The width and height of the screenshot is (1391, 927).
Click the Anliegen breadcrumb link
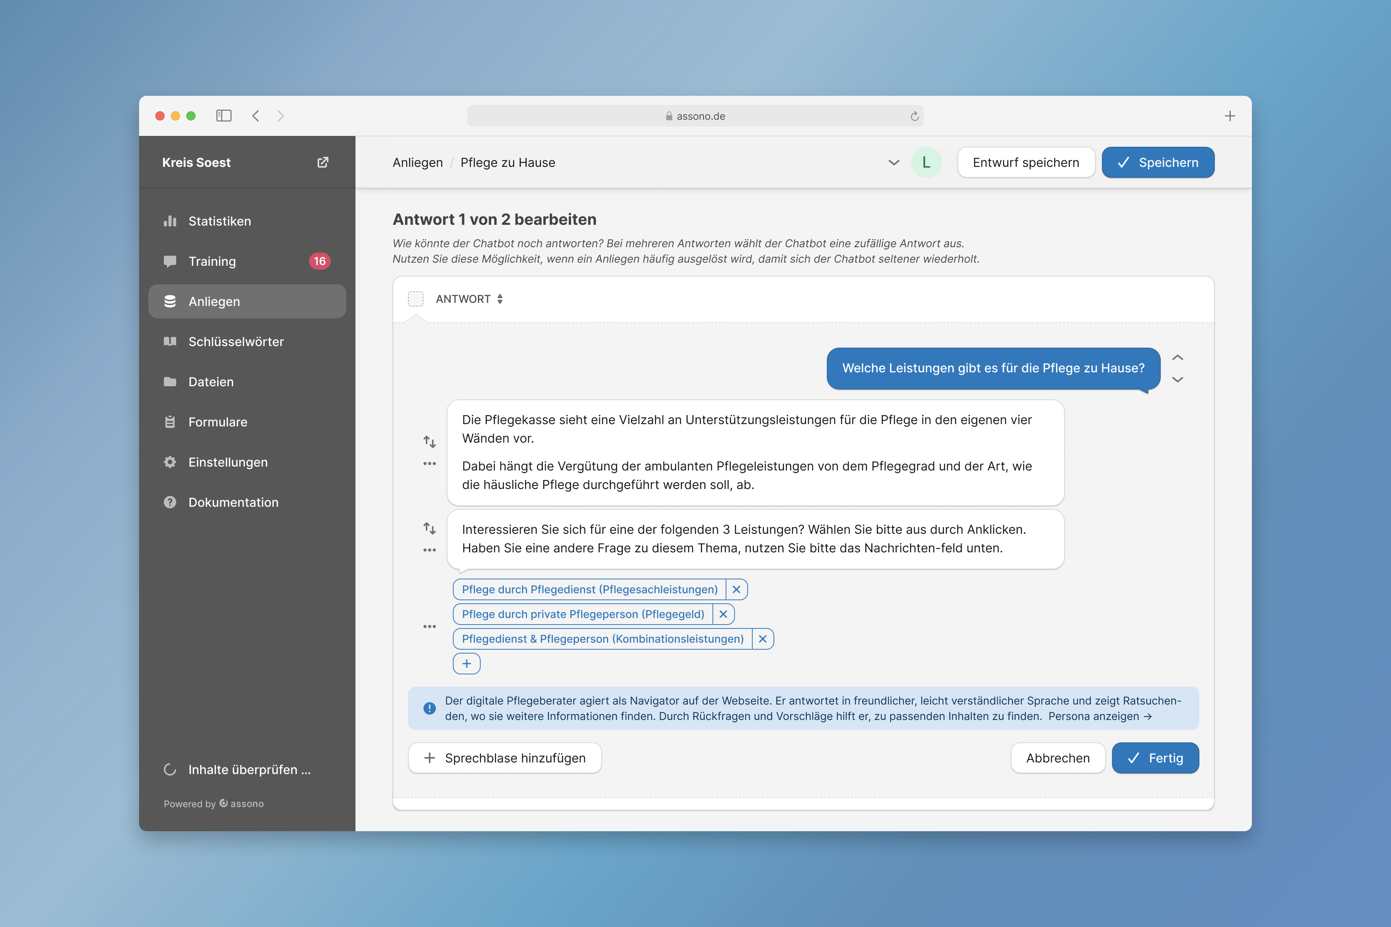(418, 163)
